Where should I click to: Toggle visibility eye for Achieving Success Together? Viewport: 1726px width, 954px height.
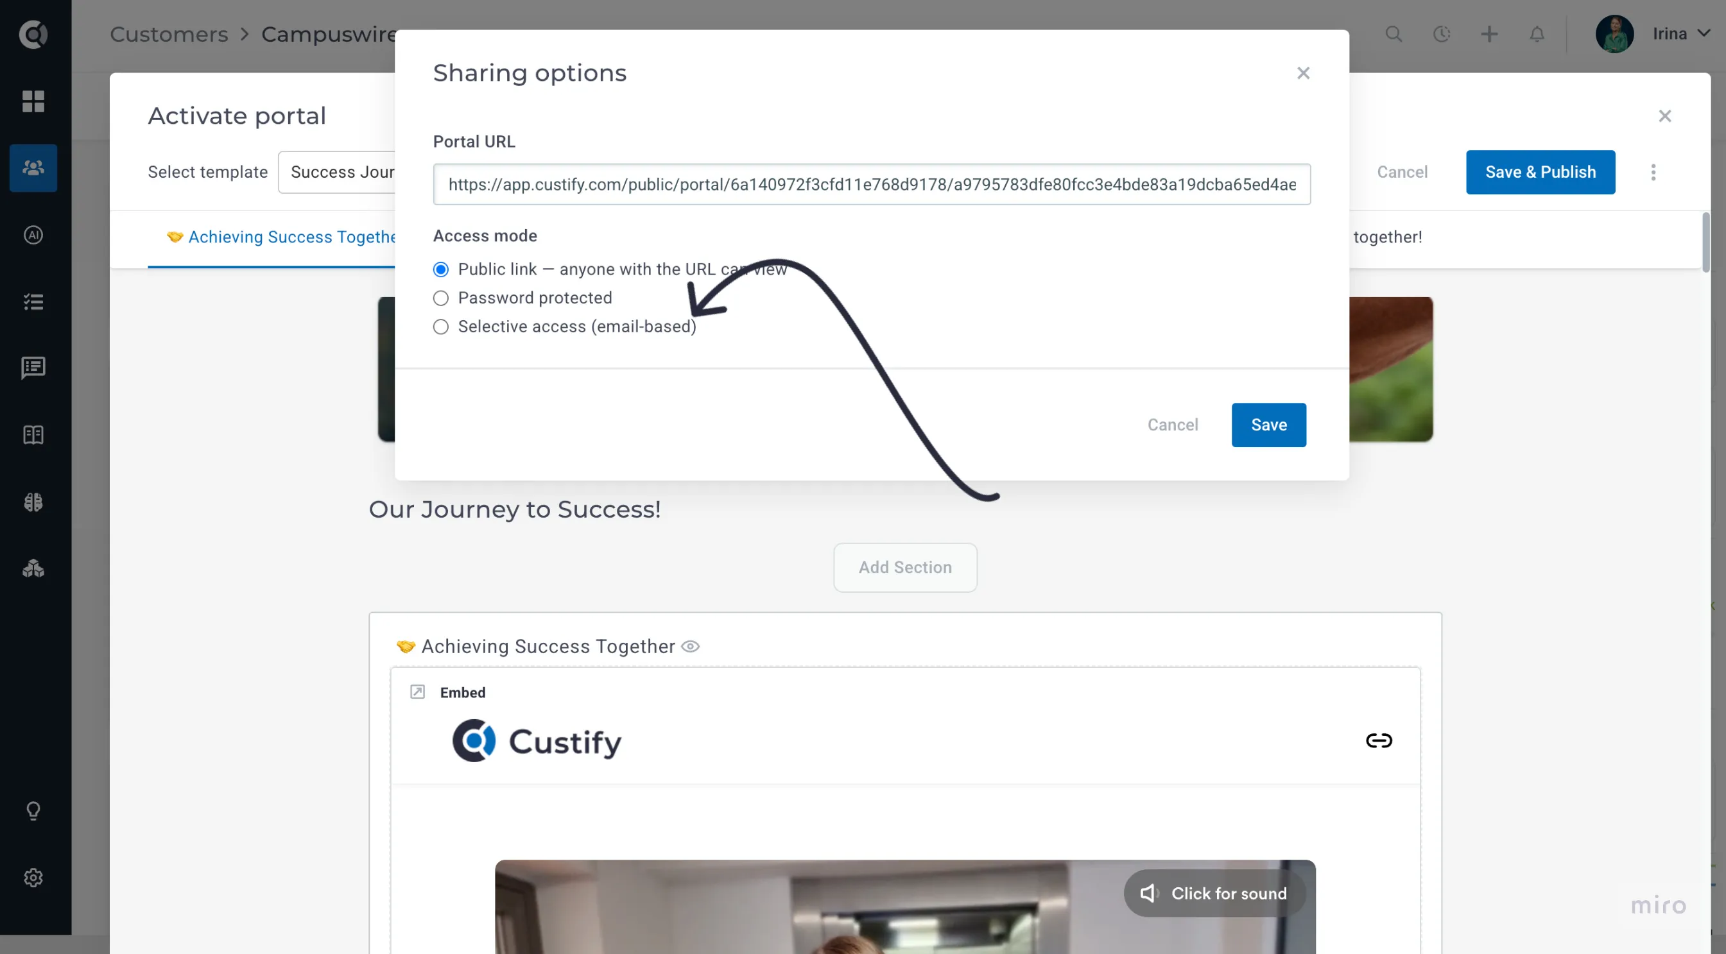(x=690, y=646)
